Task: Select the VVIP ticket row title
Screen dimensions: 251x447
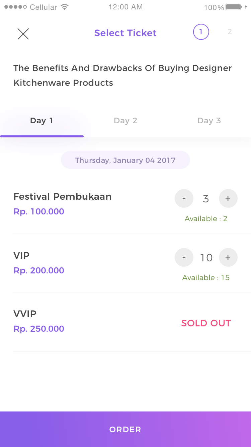Action: coord(25,314)
